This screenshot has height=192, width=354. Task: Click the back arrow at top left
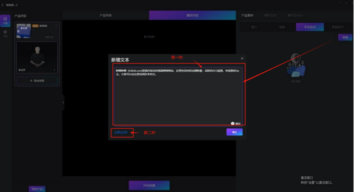3,5
